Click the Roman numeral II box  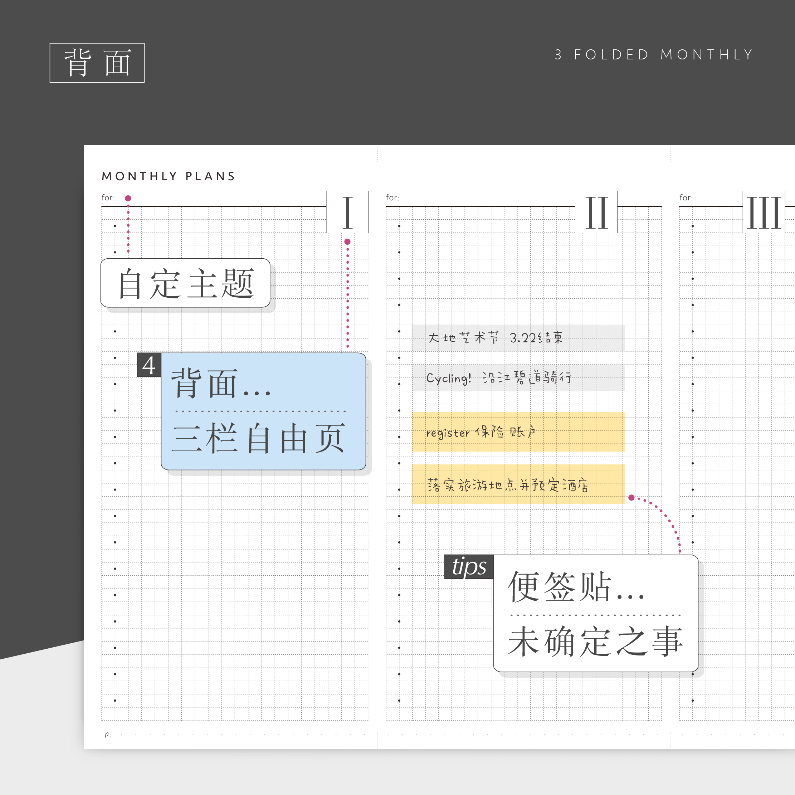coord(596,212)
